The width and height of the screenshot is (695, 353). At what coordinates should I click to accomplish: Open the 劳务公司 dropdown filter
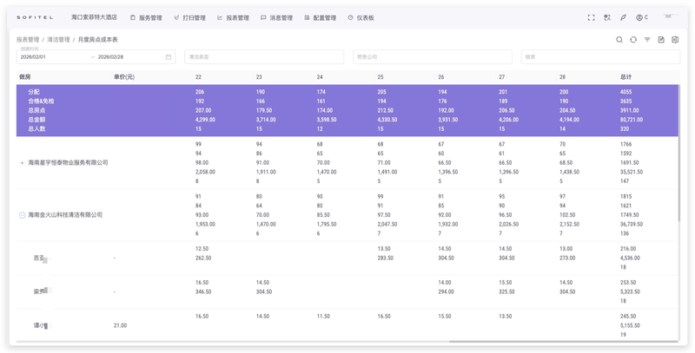[432, 57]
